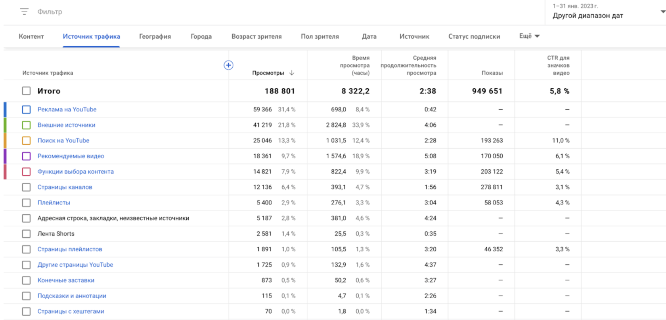666x320 pixels.
Task: Sort by Средняя продолжительность просмотра header
Action: pos(408,65)
